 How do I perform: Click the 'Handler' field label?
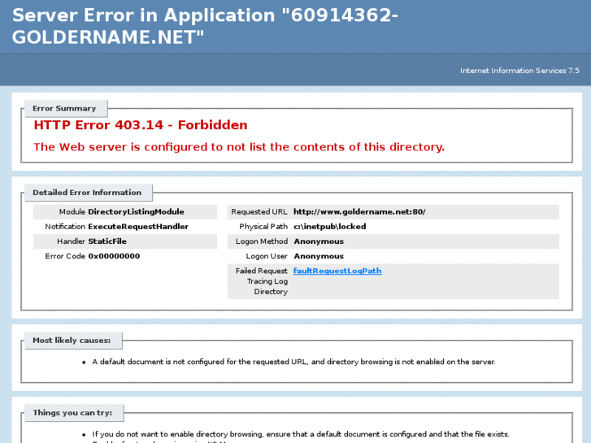click(71, 241)
